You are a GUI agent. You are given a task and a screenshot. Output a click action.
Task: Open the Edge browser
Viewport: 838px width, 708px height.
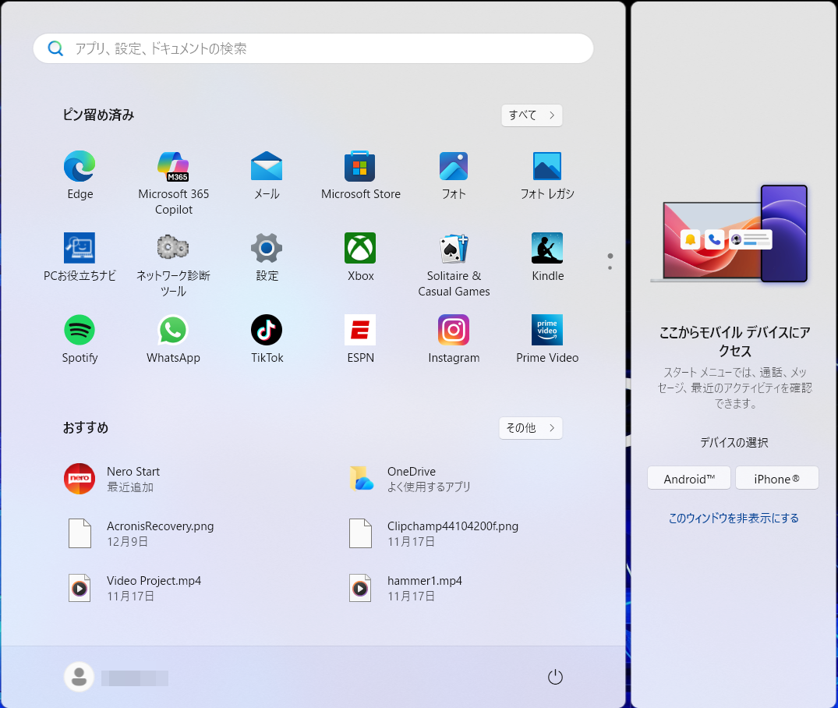[80, 175]
